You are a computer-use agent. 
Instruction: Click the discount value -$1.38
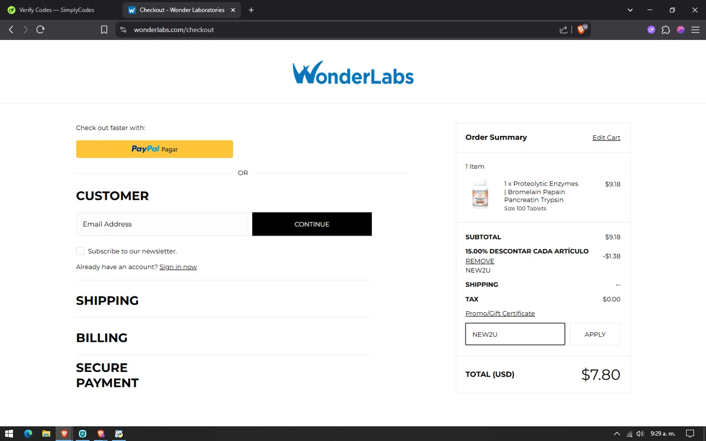pos(611,256)
